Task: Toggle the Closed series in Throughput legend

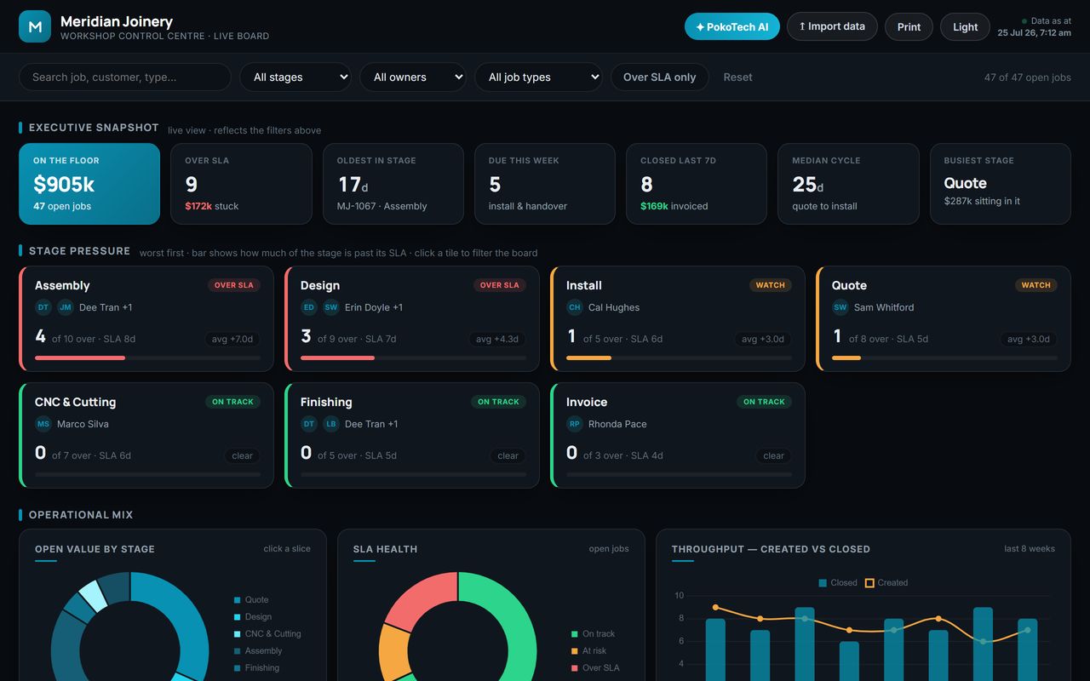Action: (x=838, y=583)
